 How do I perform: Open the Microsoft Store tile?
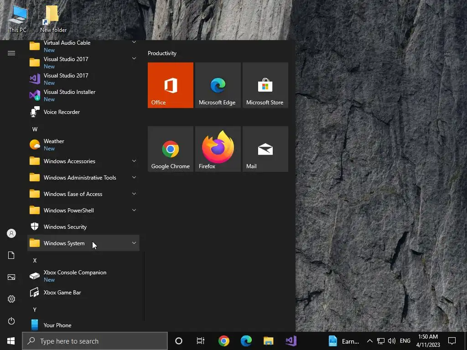pyautogui.click(x=265, y=85)
